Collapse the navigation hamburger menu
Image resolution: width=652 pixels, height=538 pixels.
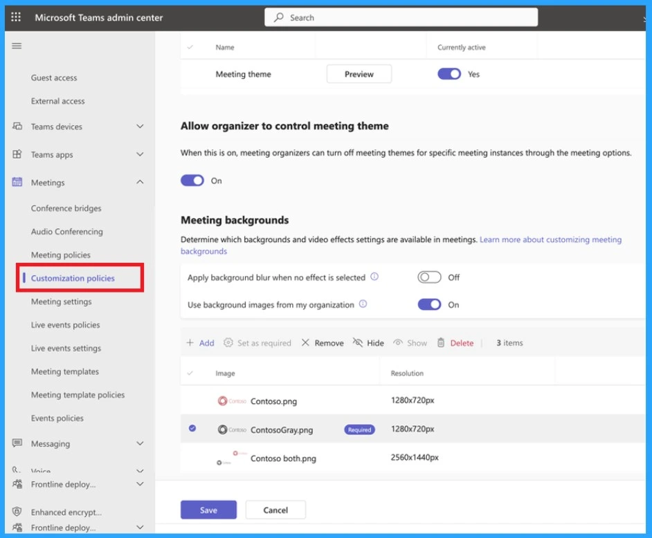17,46
